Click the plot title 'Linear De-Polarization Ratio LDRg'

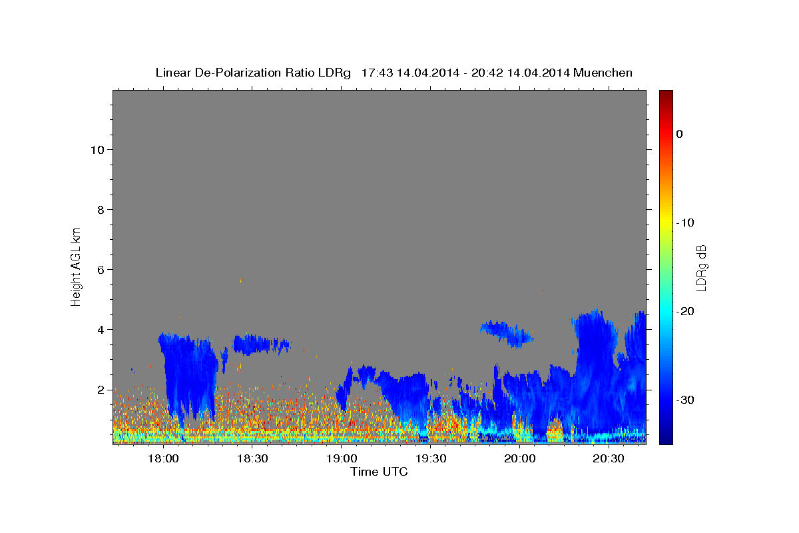point(253,73)
